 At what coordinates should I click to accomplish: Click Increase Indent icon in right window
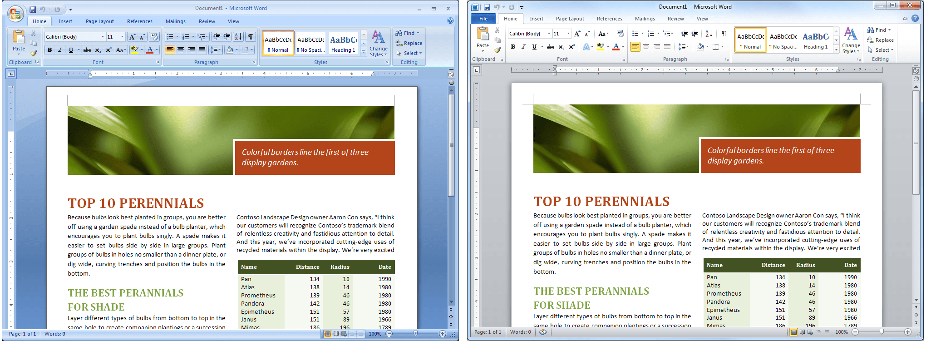[x=694, y=34]
